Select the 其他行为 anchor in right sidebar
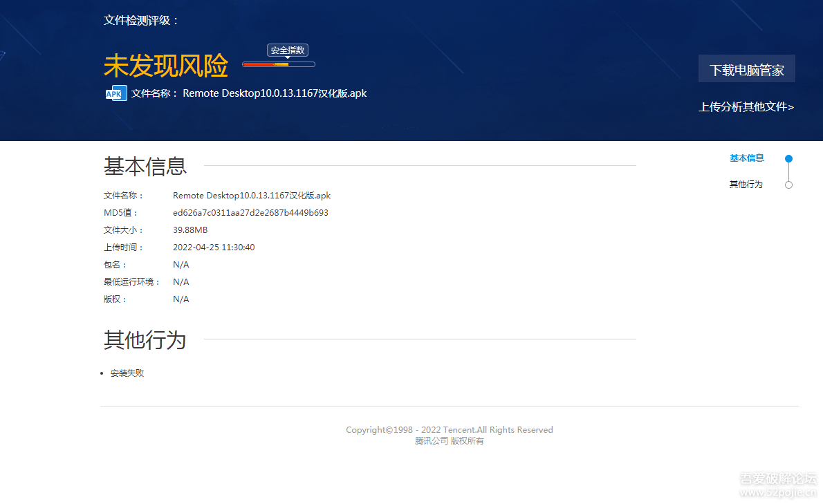 pos(746,184)
